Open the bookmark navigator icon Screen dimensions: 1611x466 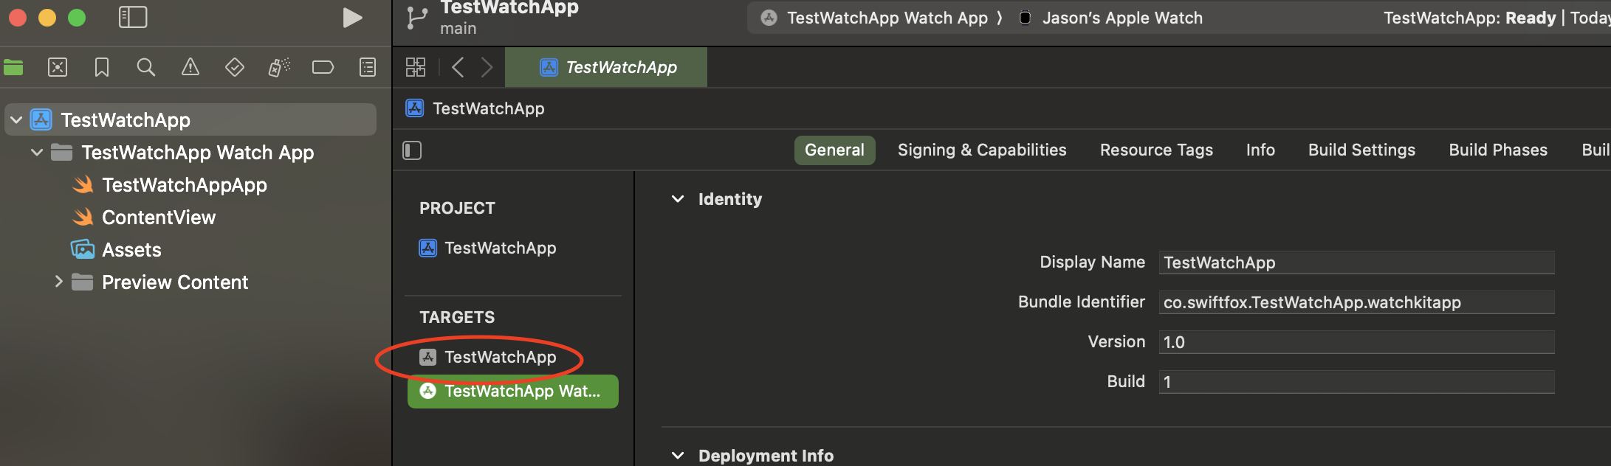point(102,68)
